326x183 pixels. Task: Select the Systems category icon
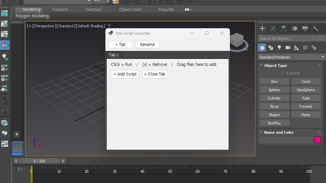(x=314, y=48)
